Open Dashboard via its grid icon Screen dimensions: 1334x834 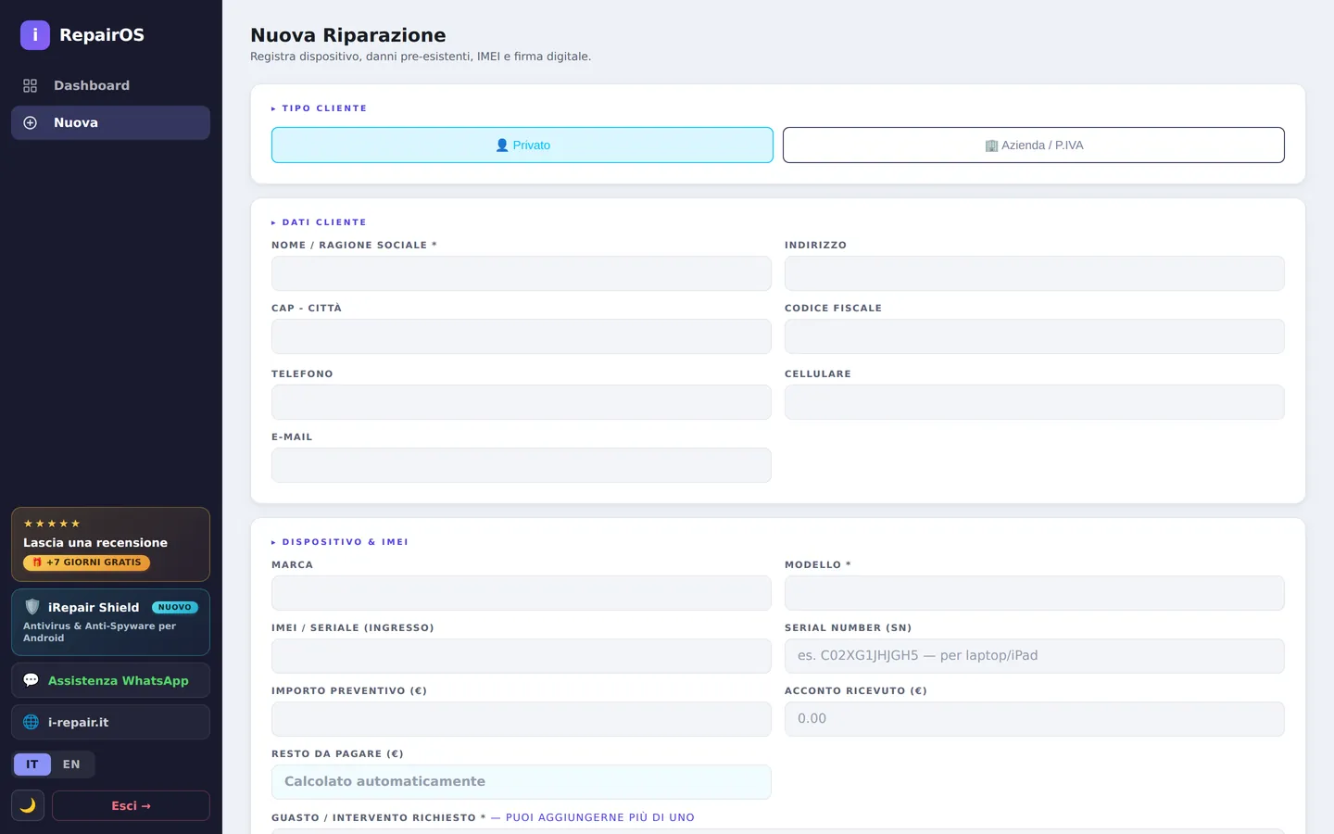click(x=31, y=85)
